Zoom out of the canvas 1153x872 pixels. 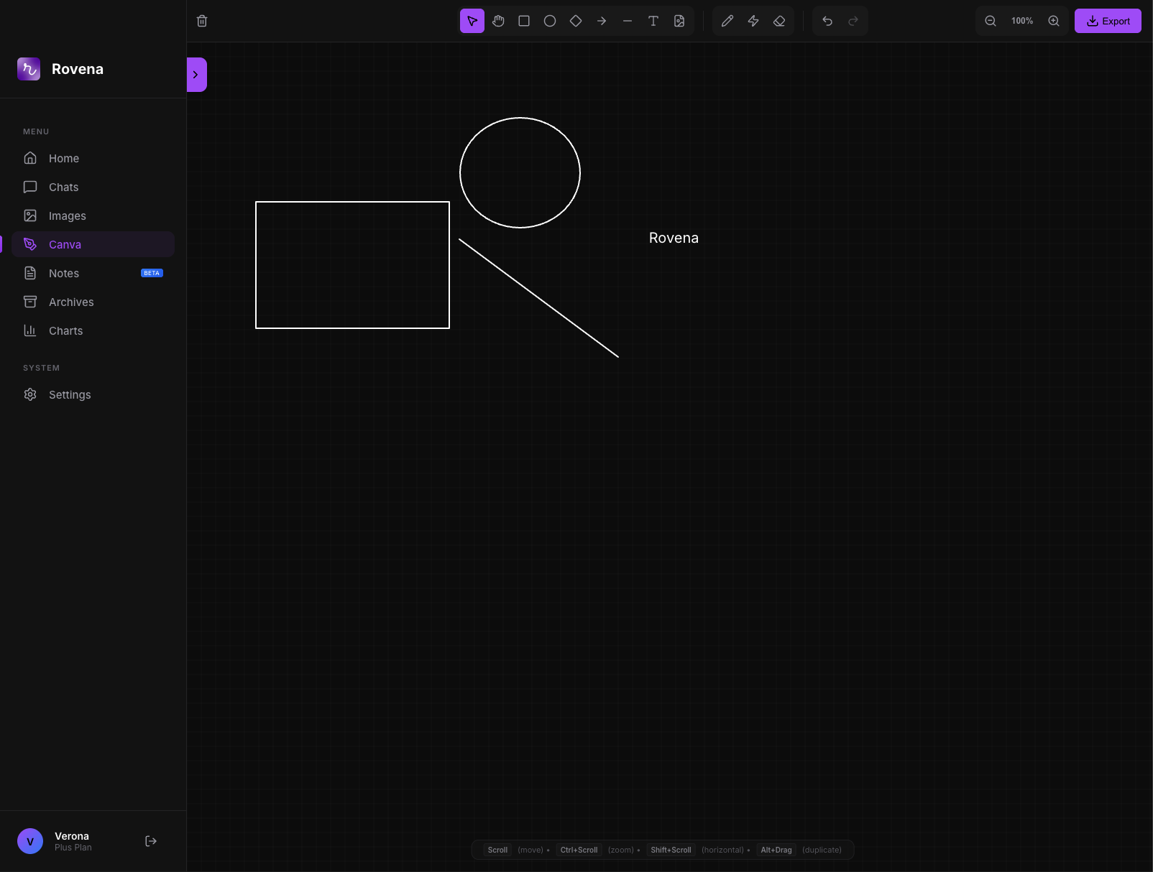991,21
